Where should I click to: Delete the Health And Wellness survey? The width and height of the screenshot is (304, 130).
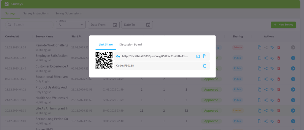[278, 100]
